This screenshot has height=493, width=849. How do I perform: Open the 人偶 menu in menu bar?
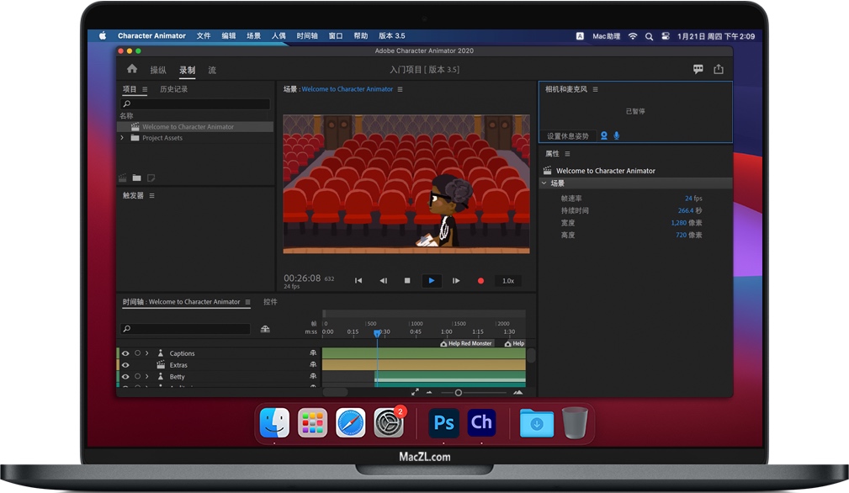click(278, 35)
